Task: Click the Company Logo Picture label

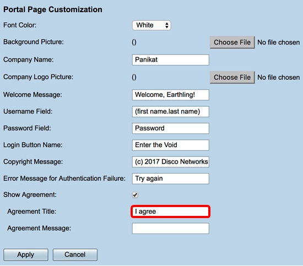Action: 38,77
